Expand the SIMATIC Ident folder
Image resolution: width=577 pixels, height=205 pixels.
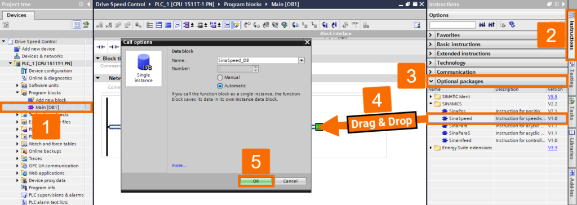[x=432, y=96]
